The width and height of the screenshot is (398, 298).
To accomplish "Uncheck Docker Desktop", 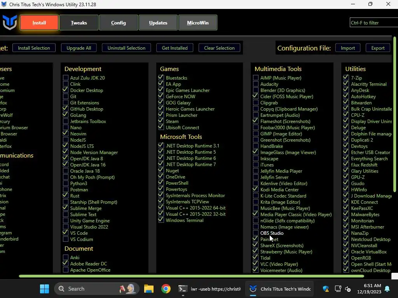I will coord(65,90).
